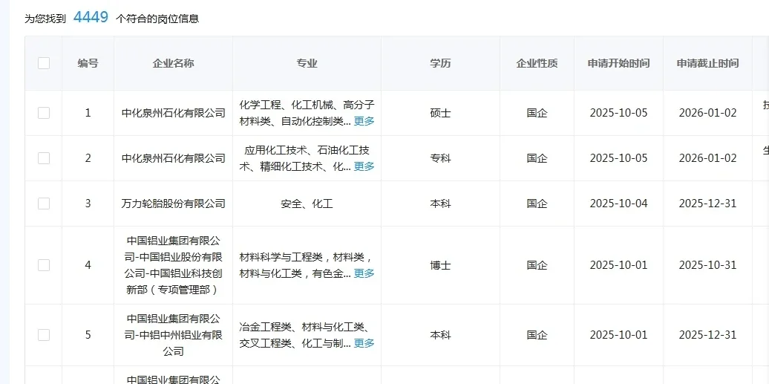The image size is (769, 384).
Task: Select the checkbox for 万力轮胎股份有限公司
Action: click(x=44, y=204)
